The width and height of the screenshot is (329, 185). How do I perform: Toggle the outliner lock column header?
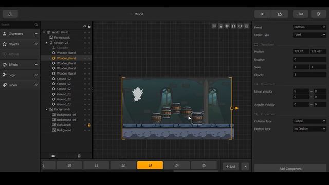tap(89, 26)
